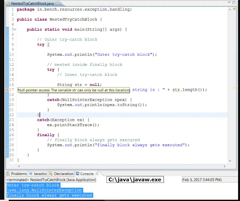Open the Declaration view tab
240x201 pixels.
point(62,174)
